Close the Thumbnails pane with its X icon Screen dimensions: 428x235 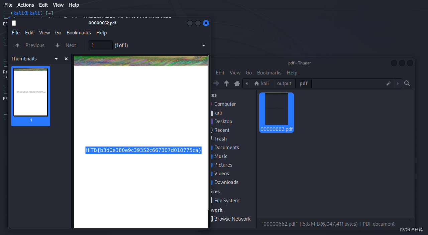[66, 59]
